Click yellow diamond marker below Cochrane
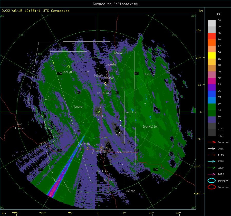 (88, 148)
